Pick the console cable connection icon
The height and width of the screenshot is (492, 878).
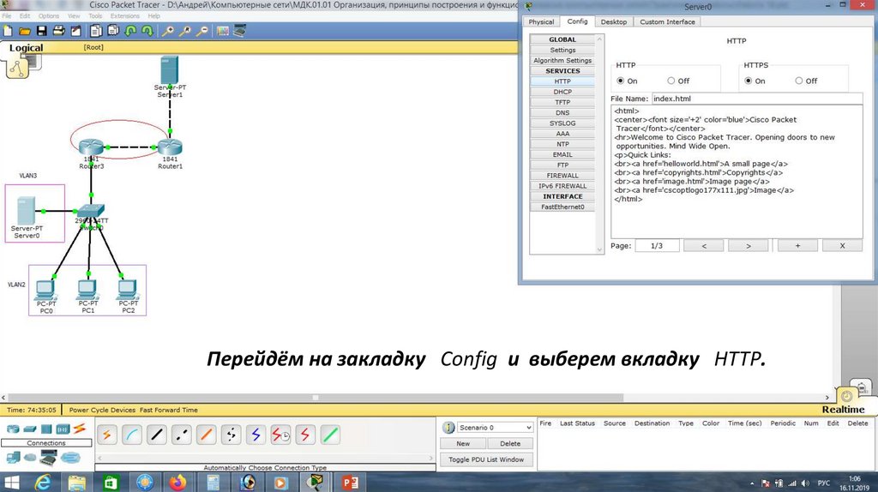tap(132, 435)
